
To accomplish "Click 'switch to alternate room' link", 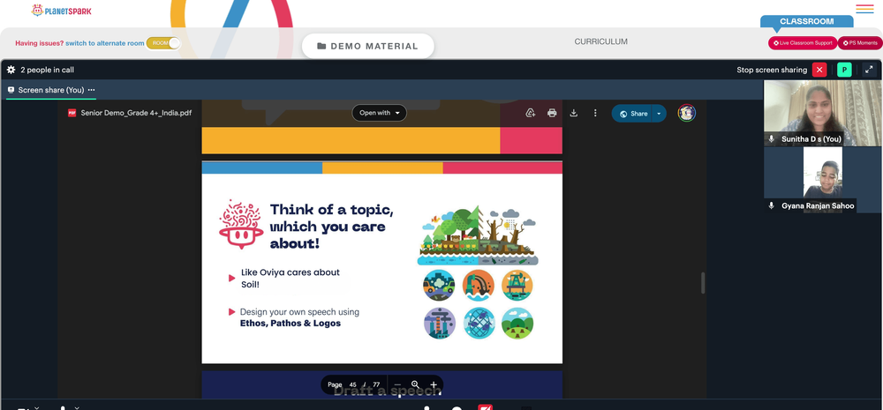I will click(x=105, y=42).
